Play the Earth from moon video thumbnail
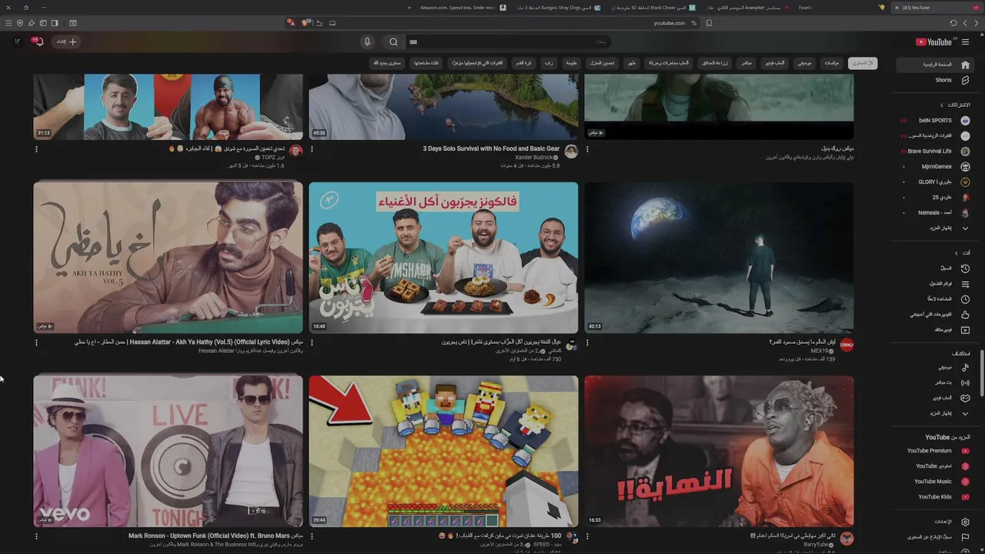This screenshot has height=554, width=985. [x=719, y=258]
